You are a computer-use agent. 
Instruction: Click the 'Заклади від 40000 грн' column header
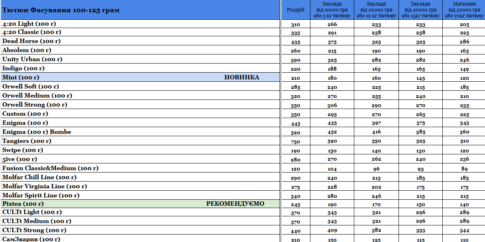point(421,9)
